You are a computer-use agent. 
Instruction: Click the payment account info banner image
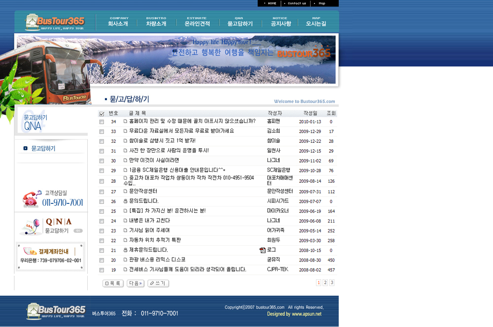click(51, 256)
